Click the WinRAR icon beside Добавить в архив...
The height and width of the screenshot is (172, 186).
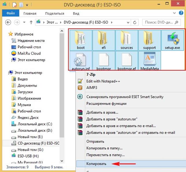click(x=80, y=112)
